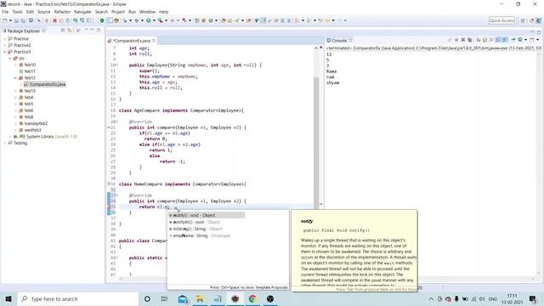This screenshot has height=306, width=544.
Task: Open Google Chrome on taskbar
Action: pyautogui.click(x=252, y=298)
